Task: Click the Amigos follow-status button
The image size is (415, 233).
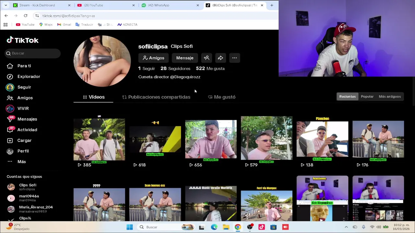Action: pyautogui.click(x=154, y=58)
